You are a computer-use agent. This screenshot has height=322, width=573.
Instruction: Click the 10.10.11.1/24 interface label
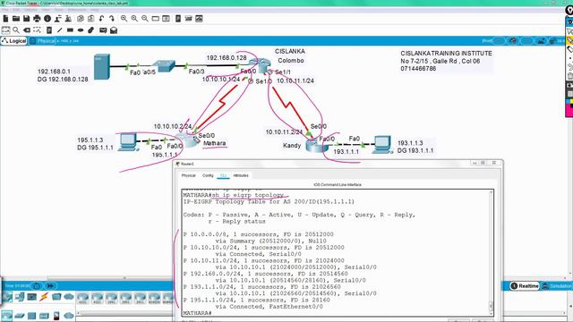tap(295, 80)
